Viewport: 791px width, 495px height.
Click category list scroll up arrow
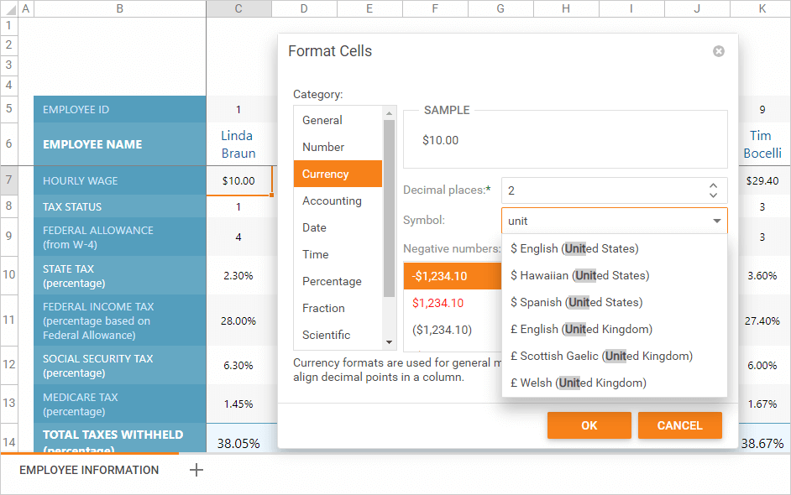tap(389, 113)
